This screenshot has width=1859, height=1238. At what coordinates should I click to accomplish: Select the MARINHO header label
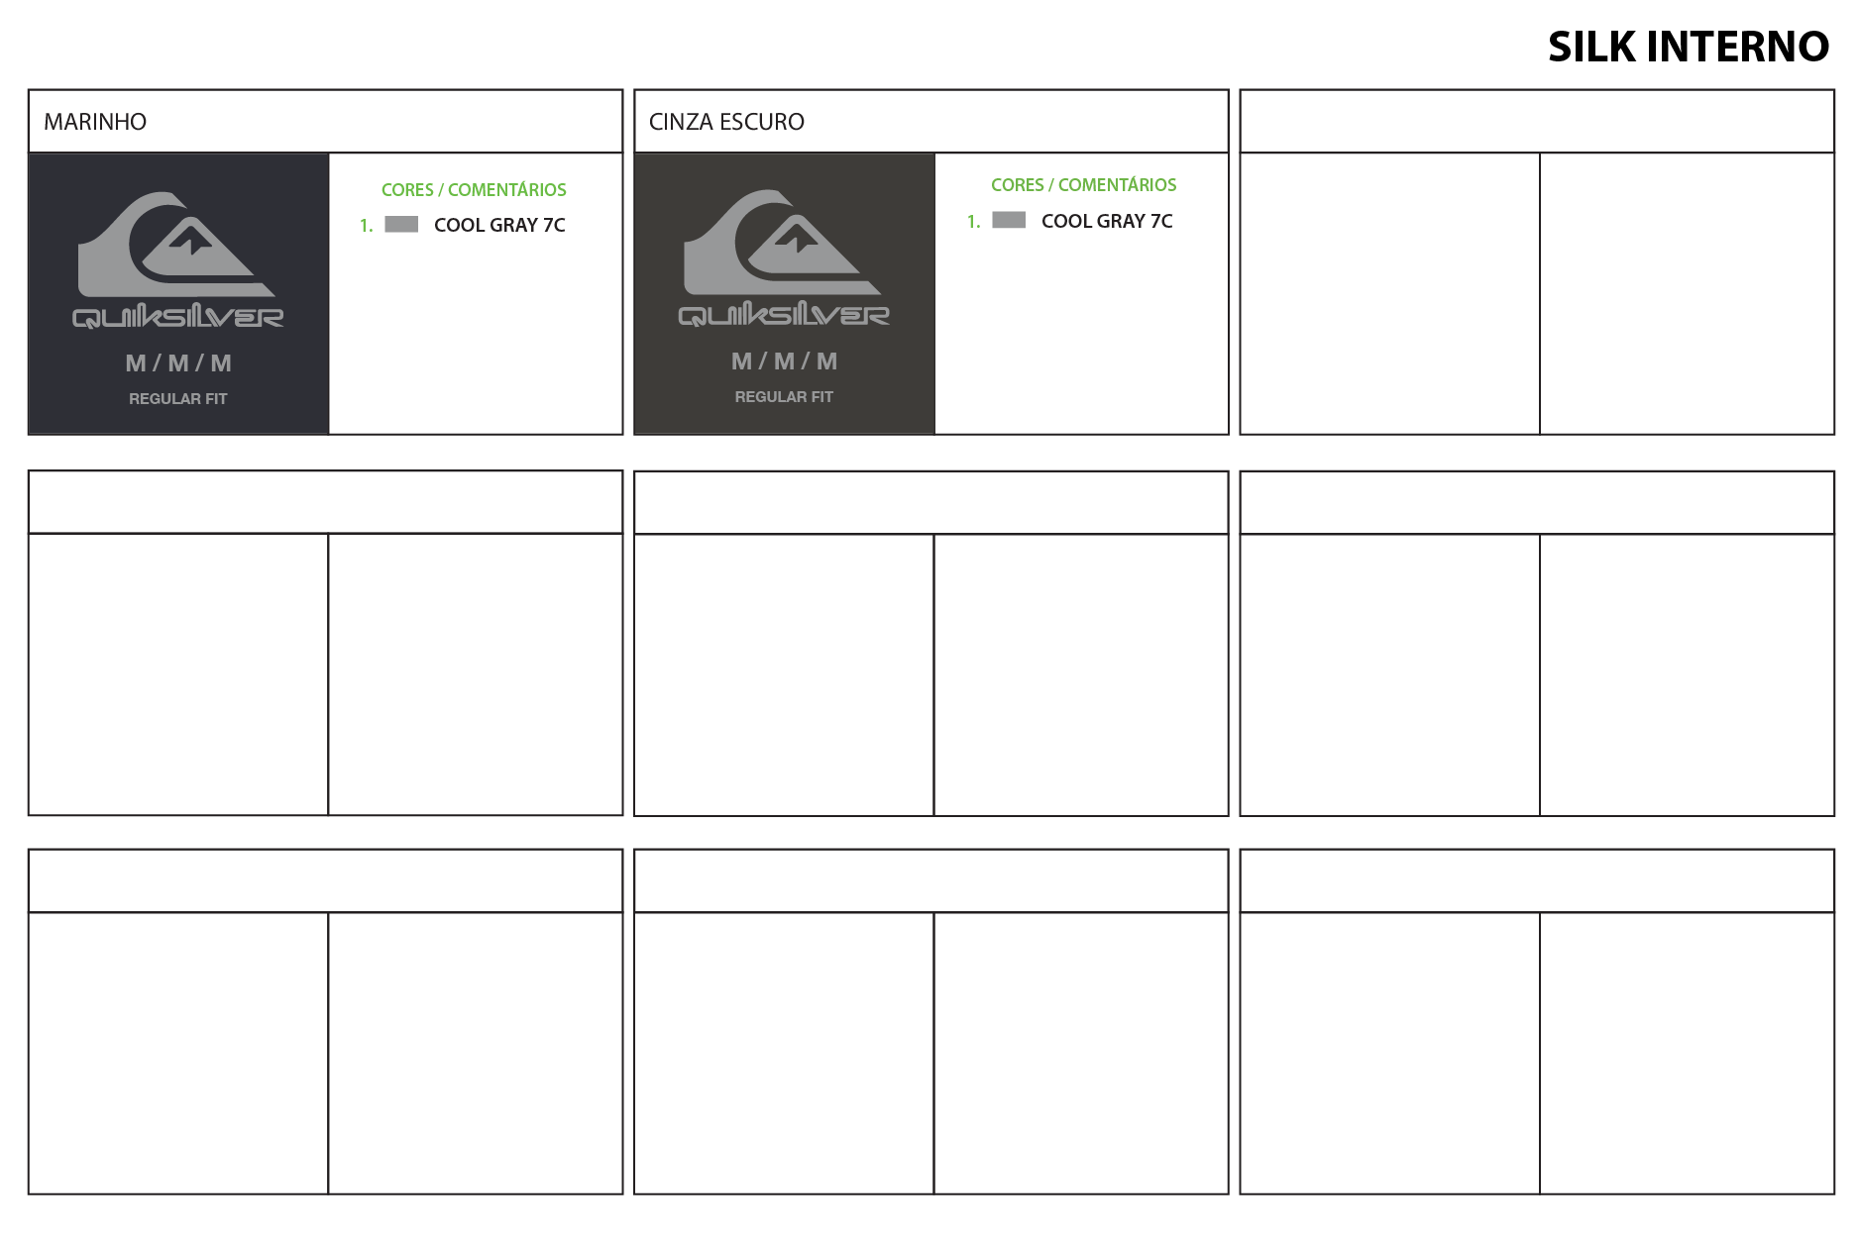pyautogui.click(x=95, y=122)
